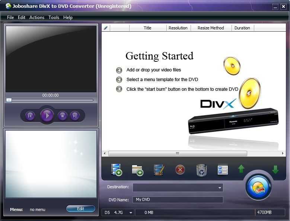Click the scrollbar left arrow
Screen dimensions: 290x221
click(x=105, y=153)
